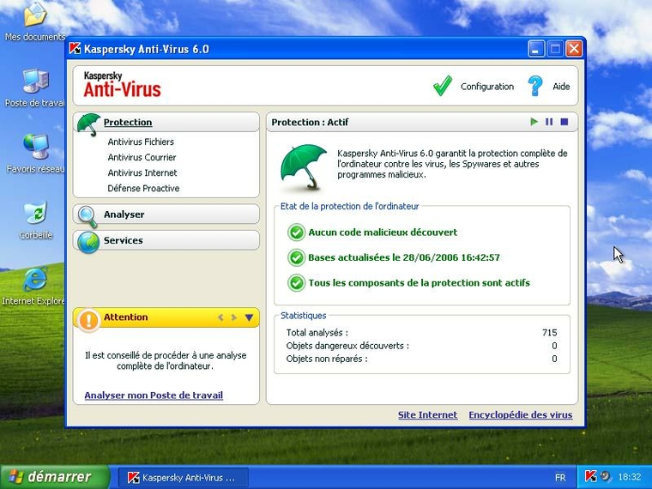Viewport: 652px width, 489px height.
Task: Click the blue question mark Aide icon
Action: [535, 86]
